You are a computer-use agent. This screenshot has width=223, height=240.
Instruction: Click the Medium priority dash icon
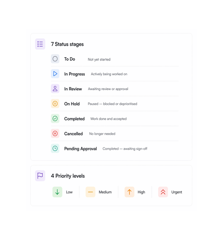pos(90,192)
